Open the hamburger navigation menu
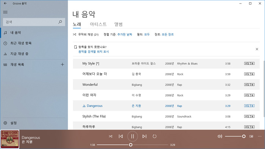 pos(5,12)
